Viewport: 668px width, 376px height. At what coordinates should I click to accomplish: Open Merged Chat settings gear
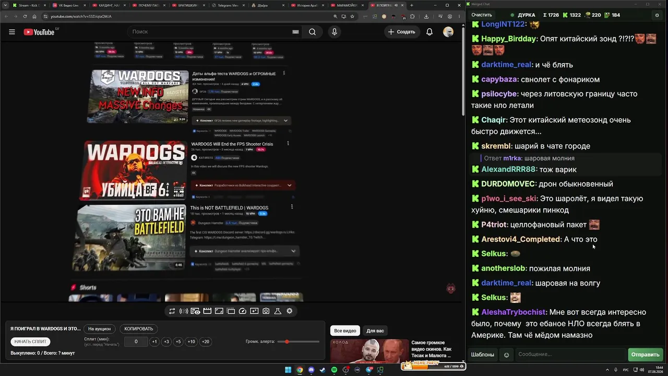click(x=657, y=15)
